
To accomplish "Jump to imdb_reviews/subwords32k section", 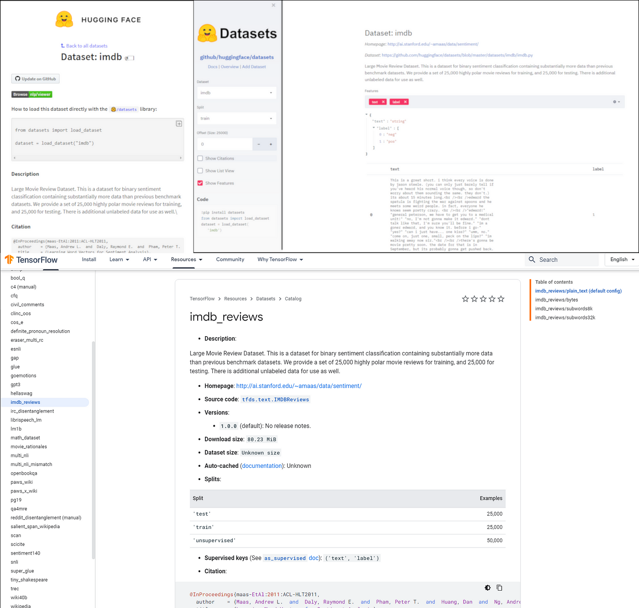I will [565, 317].
